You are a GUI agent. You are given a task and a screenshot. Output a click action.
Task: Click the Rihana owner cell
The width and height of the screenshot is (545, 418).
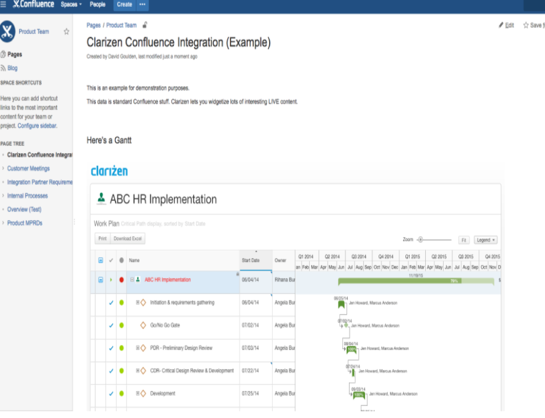click(x=284, y=280)
